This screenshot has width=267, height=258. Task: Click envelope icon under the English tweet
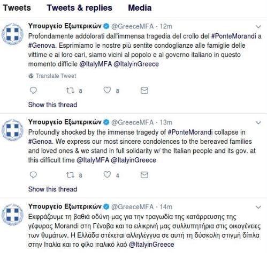[144, 175]
